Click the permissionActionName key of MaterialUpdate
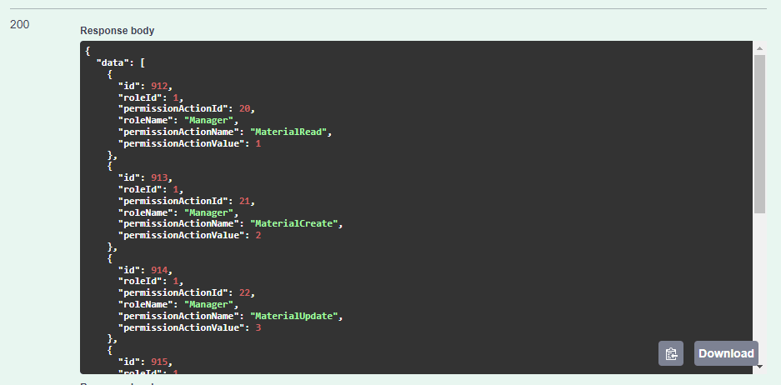The width and height of the screenshot is (781, 385). click(x=178, y=316)
